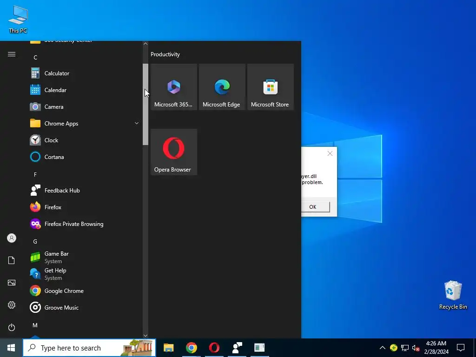This screenshot has width=476, height=357.
Task: Click the Power button icon
Action: point(12,327)
